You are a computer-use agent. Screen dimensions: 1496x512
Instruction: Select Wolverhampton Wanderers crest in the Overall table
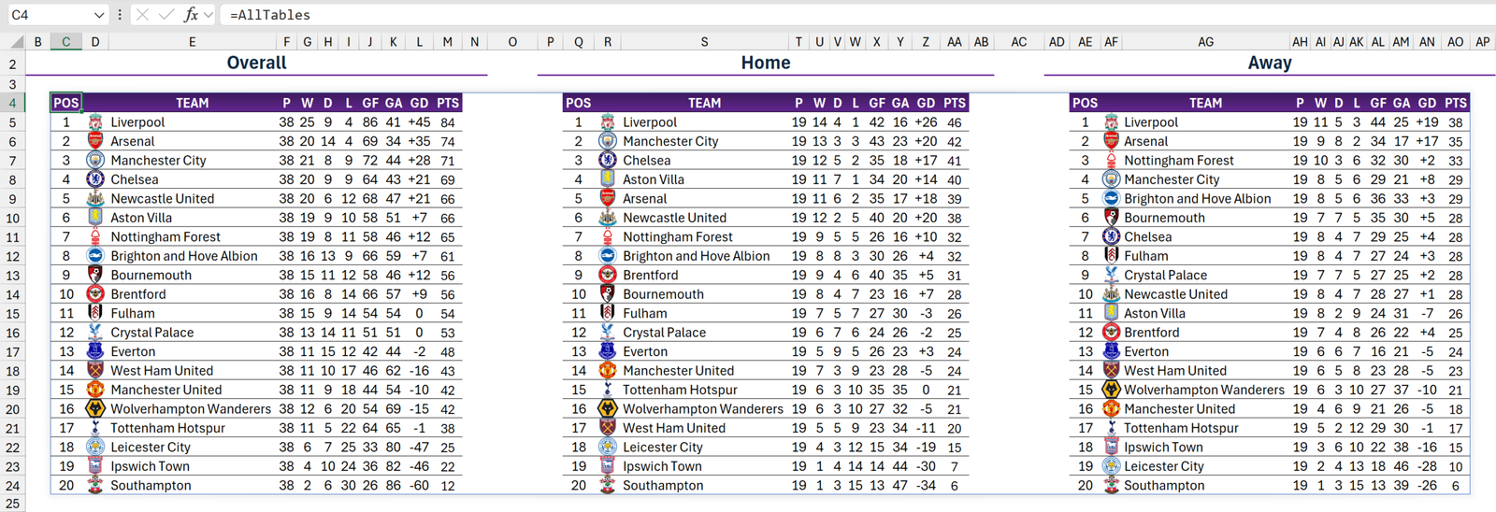coord(95,409)
